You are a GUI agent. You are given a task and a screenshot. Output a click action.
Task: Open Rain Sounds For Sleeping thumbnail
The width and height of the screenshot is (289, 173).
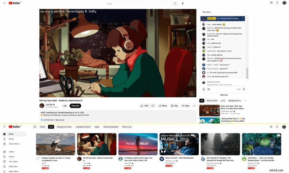click(x=220, y=144)
